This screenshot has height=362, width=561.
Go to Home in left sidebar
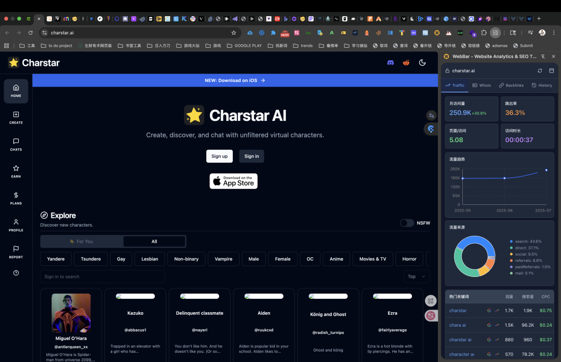coord(16,91)
